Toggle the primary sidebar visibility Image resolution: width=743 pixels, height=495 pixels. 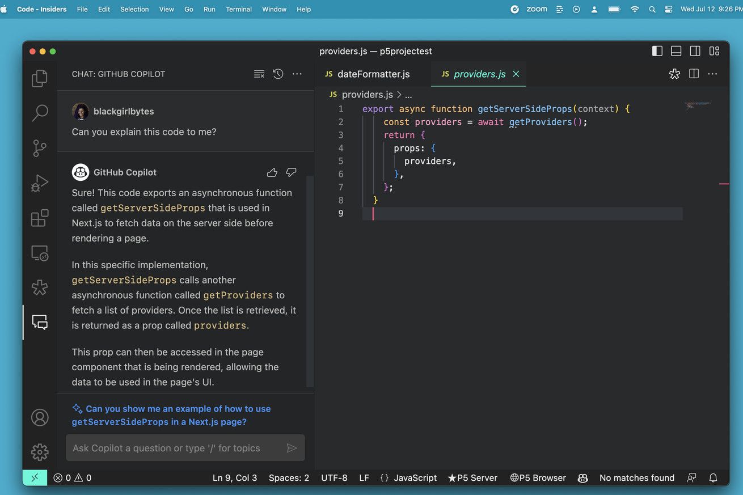point(657,50)
